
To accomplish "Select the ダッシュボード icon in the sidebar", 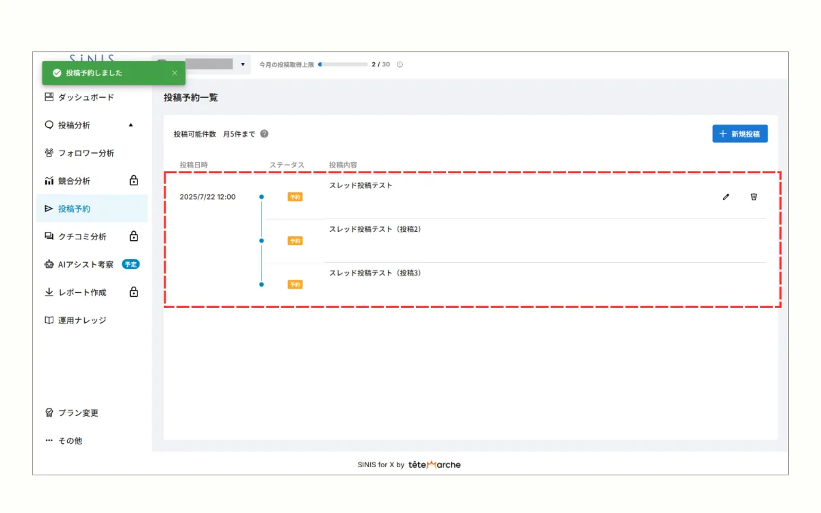I will coord(48,97).
